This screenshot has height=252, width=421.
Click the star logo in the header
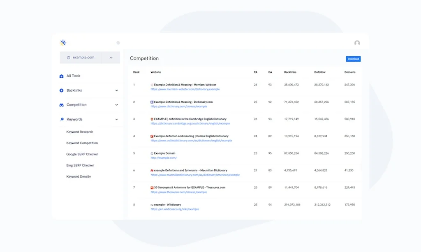point(63,43)
